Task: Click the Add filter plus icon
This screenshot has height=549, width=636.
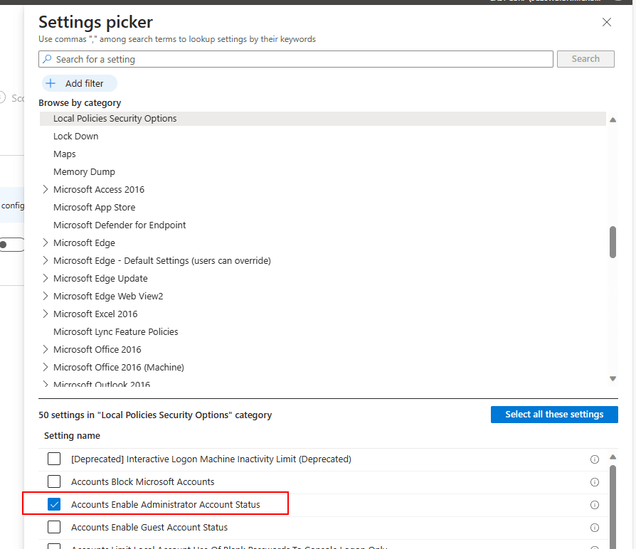Action: 51,83
